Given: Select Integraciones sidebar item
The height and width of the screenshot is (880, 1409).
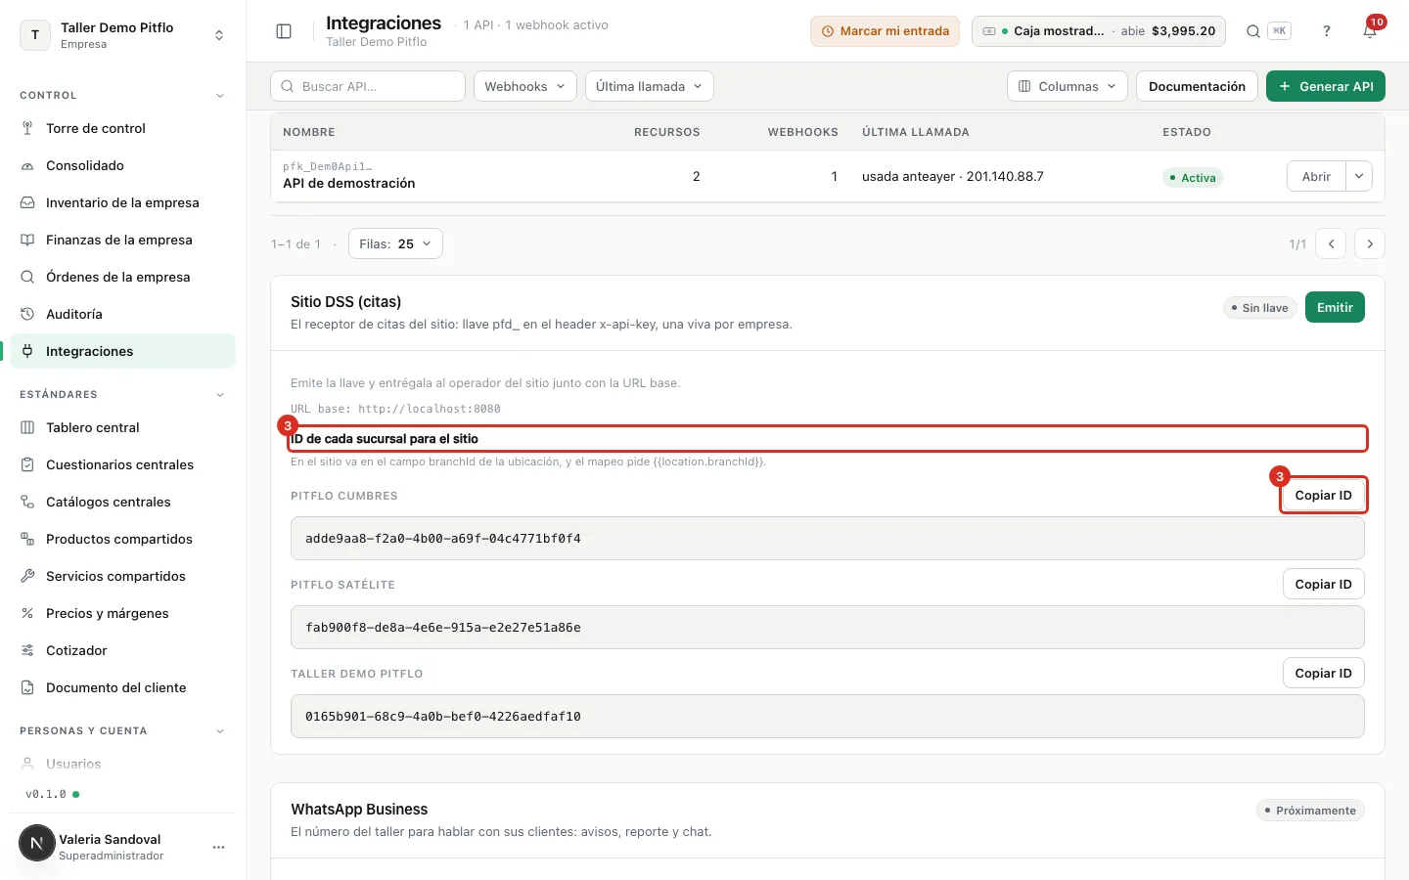Looking at the screenshot, I should coord(122,351).
